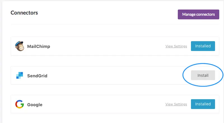Click the MailChimp Installed button
This screenshot has width=224, height=123.
203,46
